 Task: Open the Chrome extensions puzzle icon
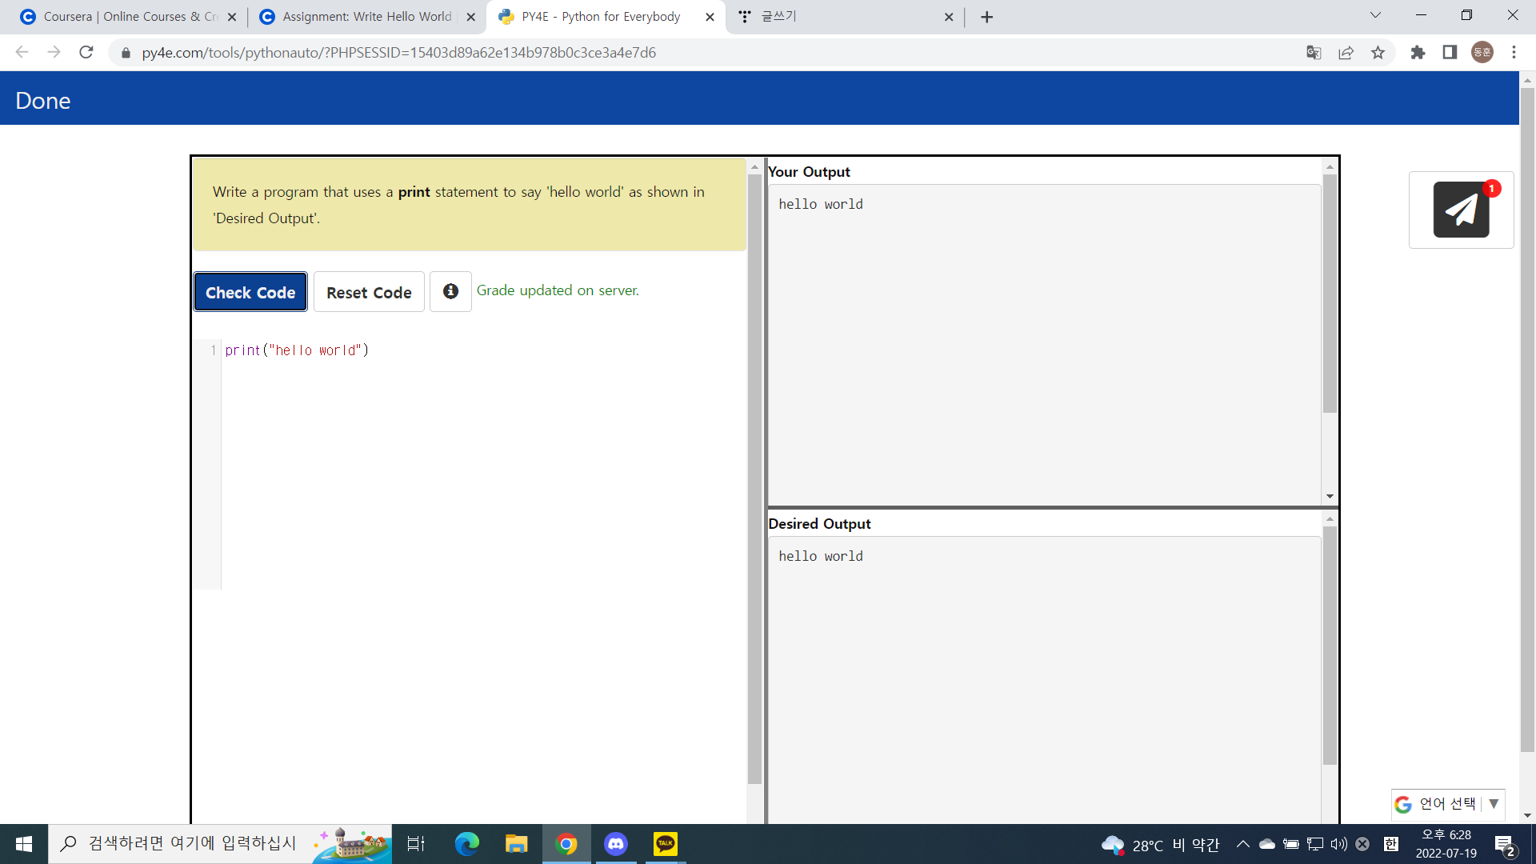(1418, 53)
